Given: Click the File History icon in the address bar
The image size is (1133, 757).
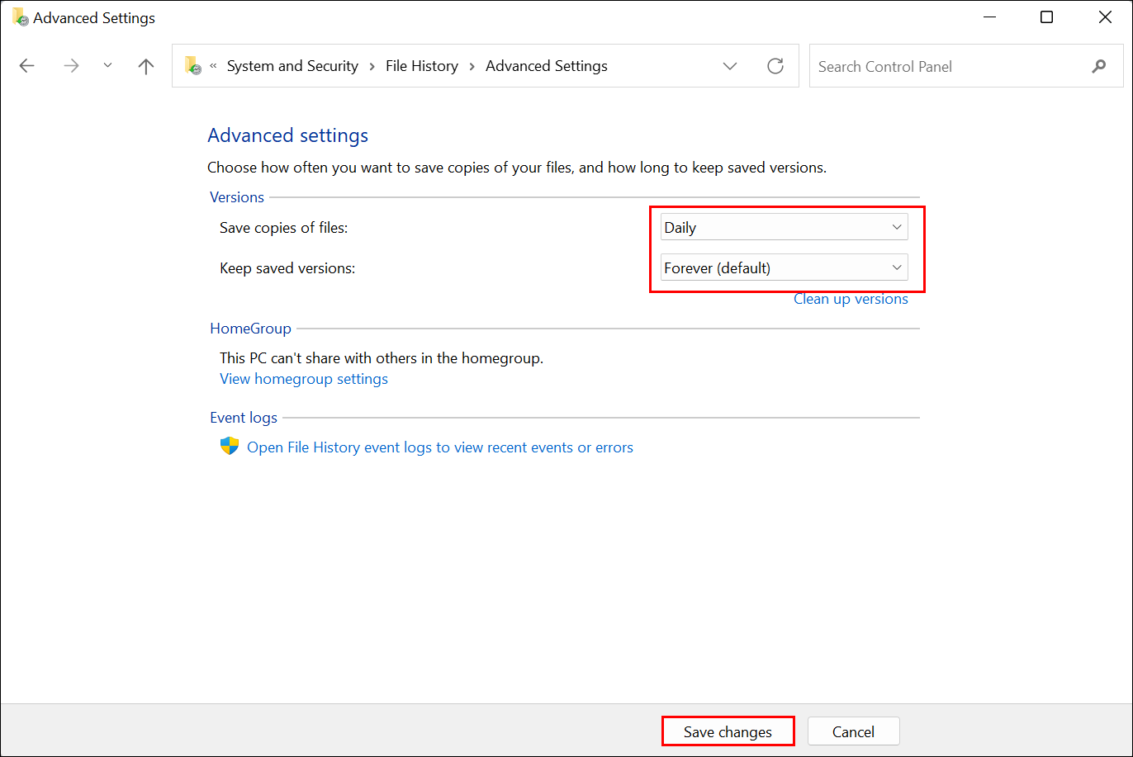Looking at the screenshot, I should click(193, 66).
